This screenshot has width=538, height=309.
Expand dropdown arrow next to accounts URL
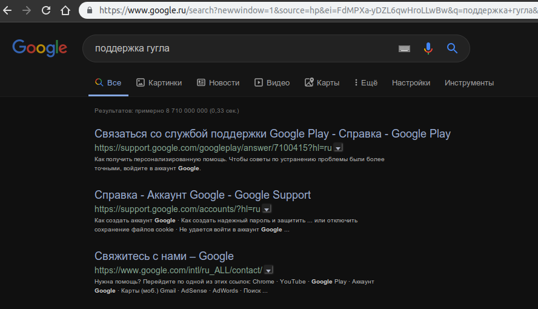tap(267, 209)
